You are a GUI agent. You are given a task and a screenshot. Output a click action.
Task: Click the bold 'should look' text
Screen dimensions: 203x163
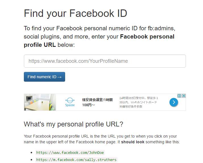(x=133, y=142)
